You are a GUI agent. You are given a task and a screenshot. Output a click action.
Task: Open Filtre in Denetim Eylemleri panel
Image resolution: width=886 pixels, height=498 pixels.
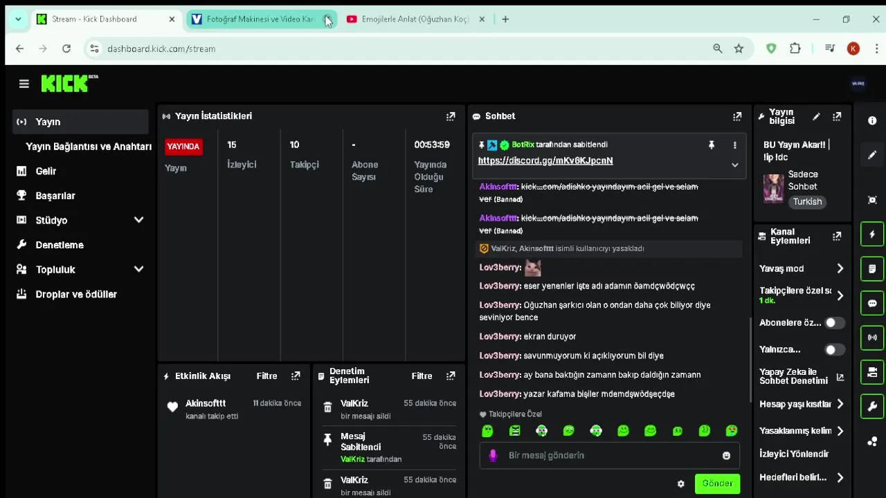(x=422, y=376)
